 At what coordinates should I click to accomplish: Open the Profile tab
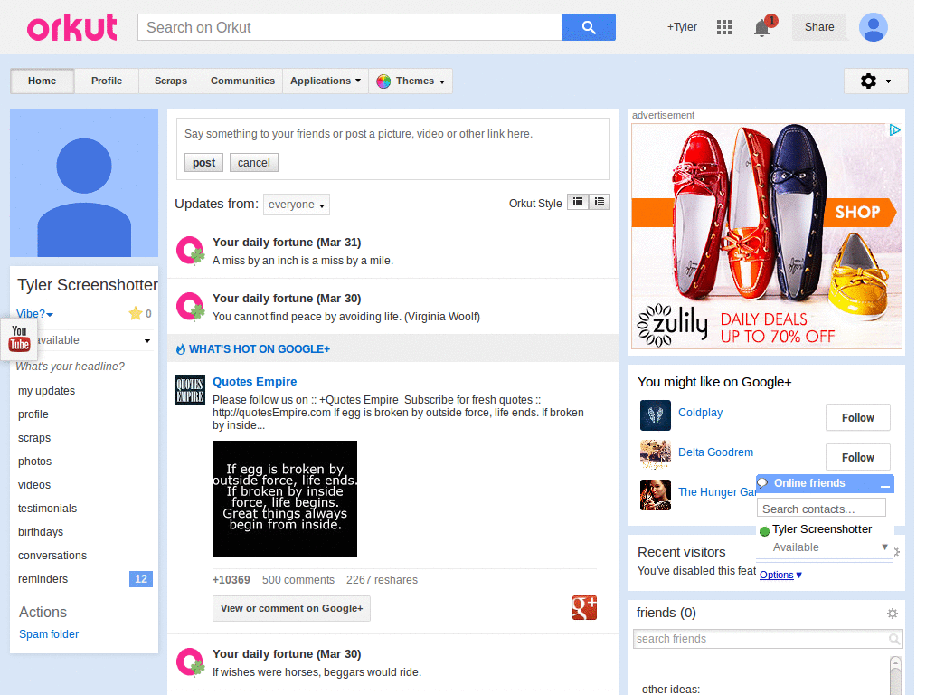click(107, 81)
